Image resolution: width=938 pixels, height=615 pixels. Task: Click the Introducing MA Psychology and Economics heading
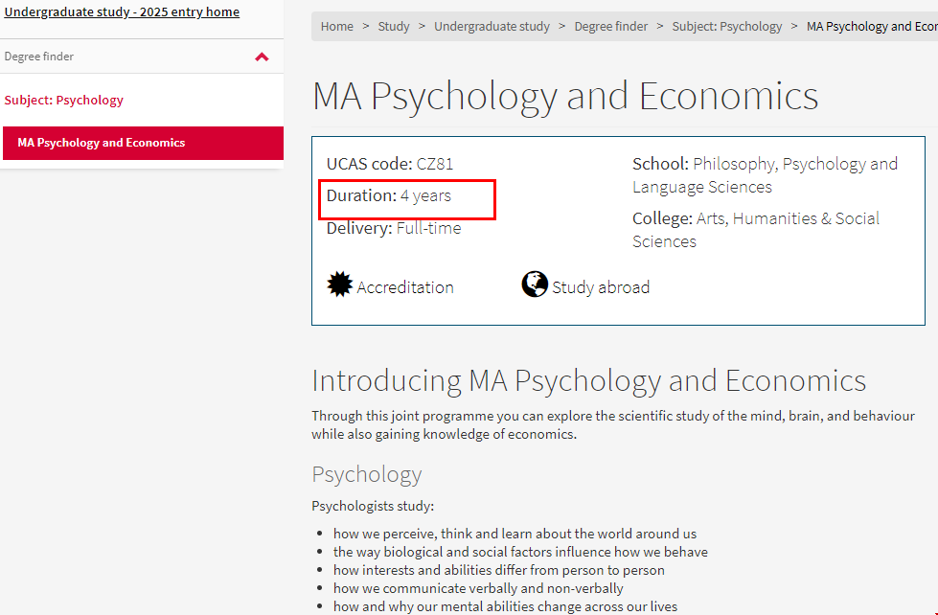pos(588,380)
